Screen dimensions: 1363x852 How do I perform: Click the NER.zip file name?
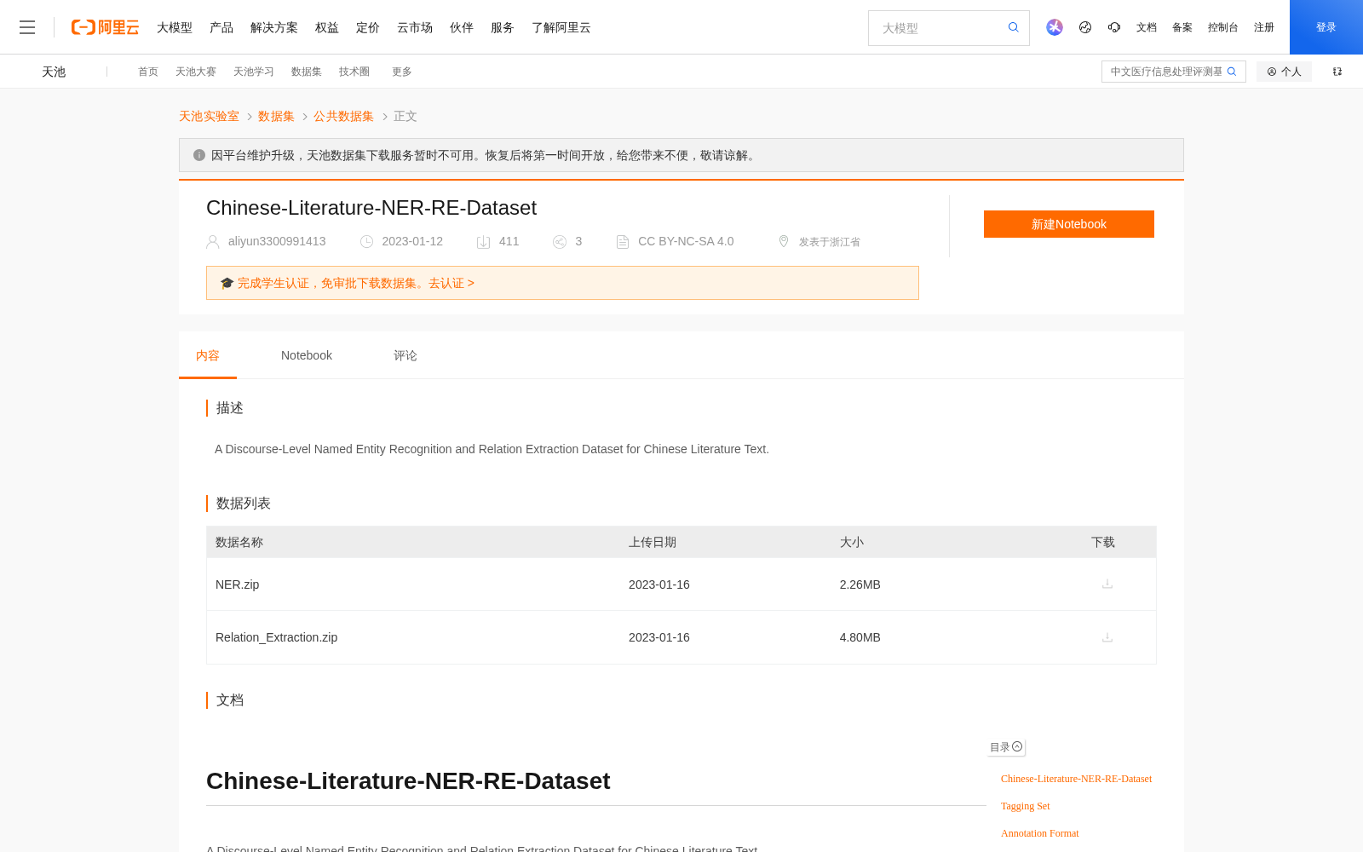click(x=238, y=584)
